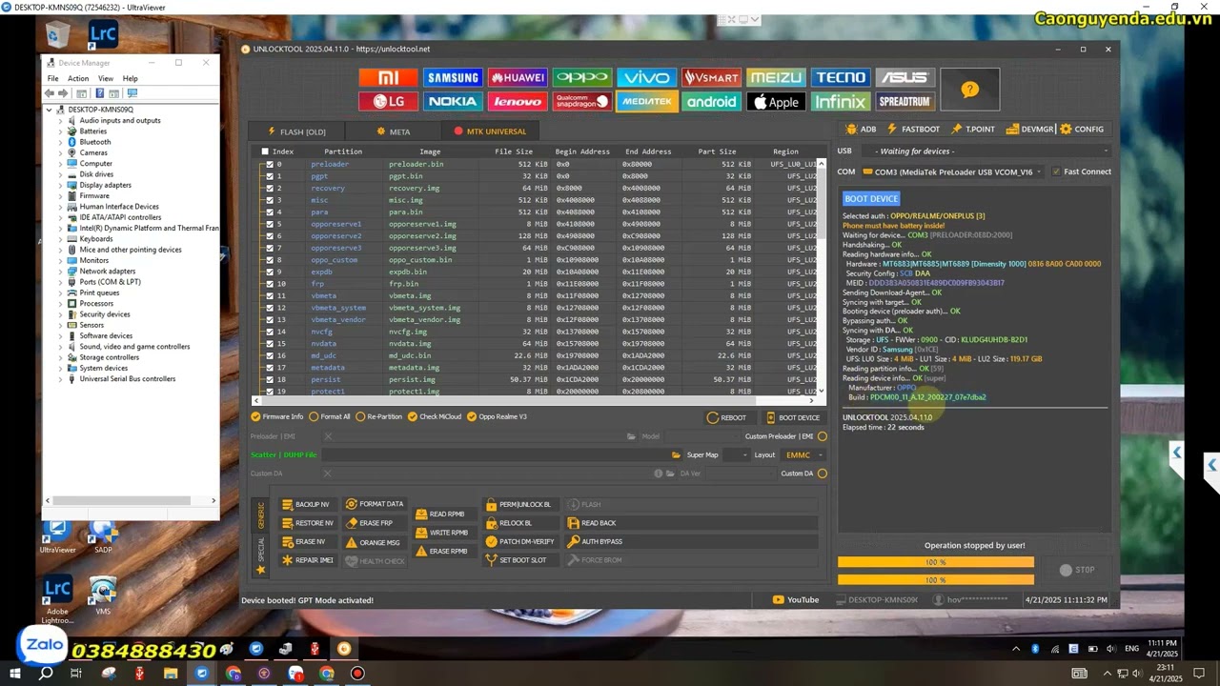
Task: Choose the Vsmart brand logo
Action: pos(711,77)
